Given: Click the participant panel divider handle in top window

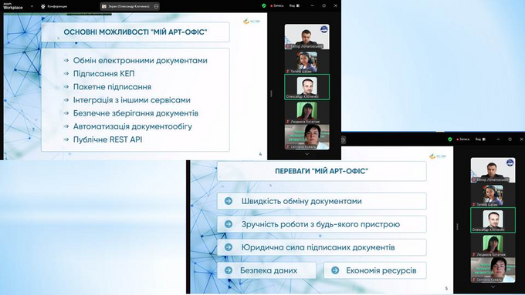Looking at the screenshot, I should [271, 94].
